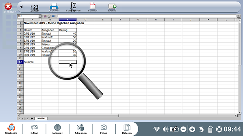The width and height of the screenshot is (243, 136).
Task: Expand the formula bar dropdown arrow
Action: (239, 16)
